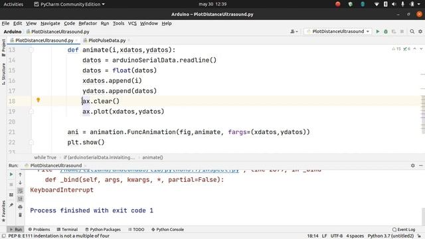
Task: Go to previous highlighted error arrow
Action: tap(414, 48)
